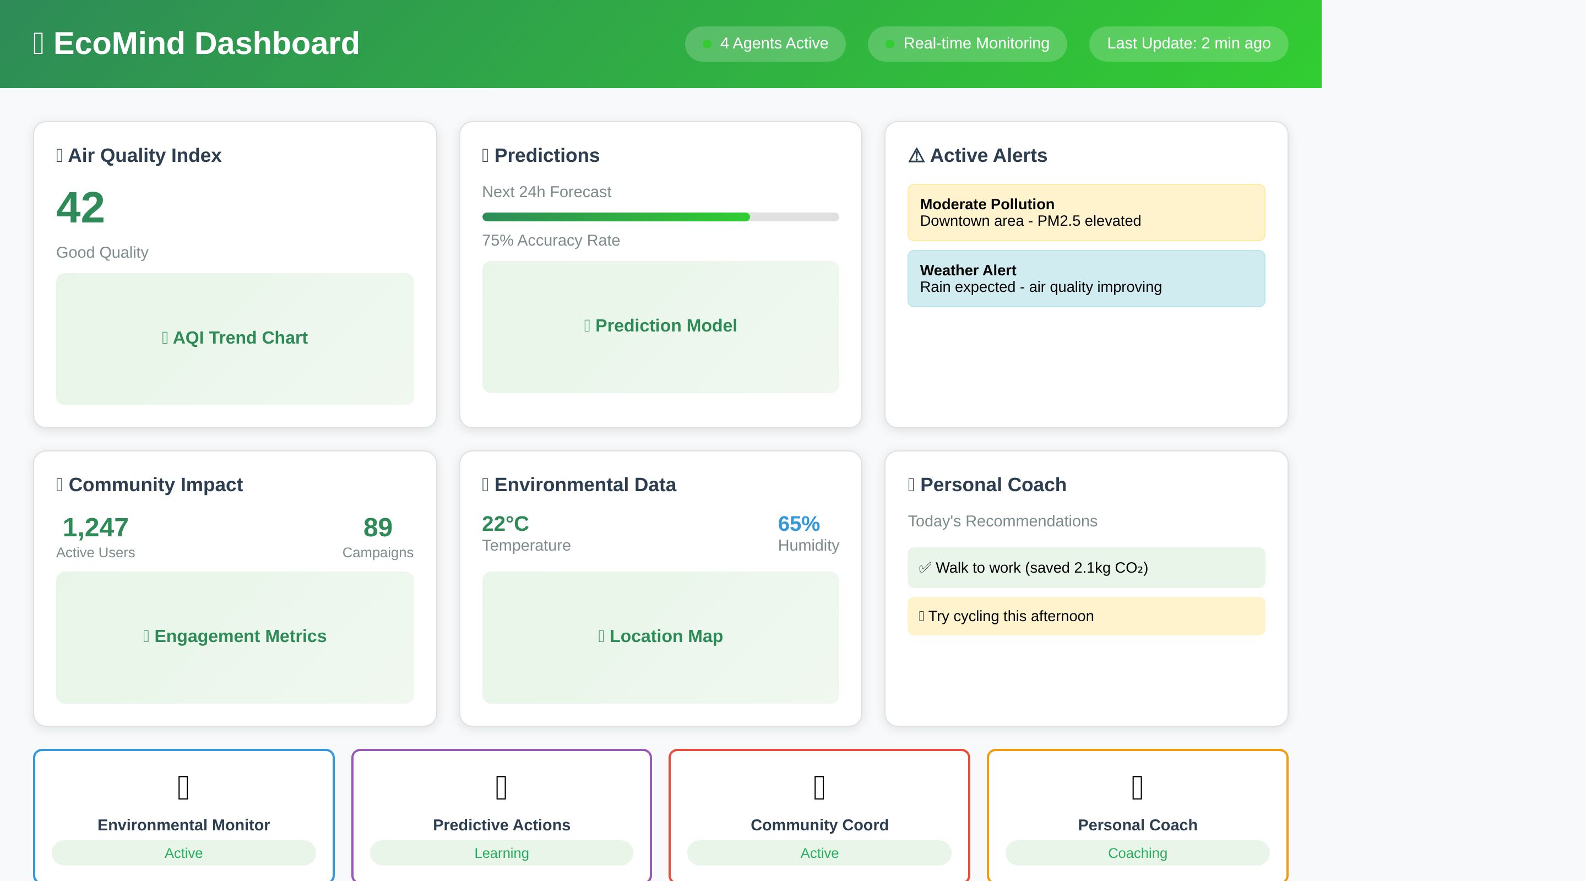Open the Prediction Model panel

coord(660,327)
